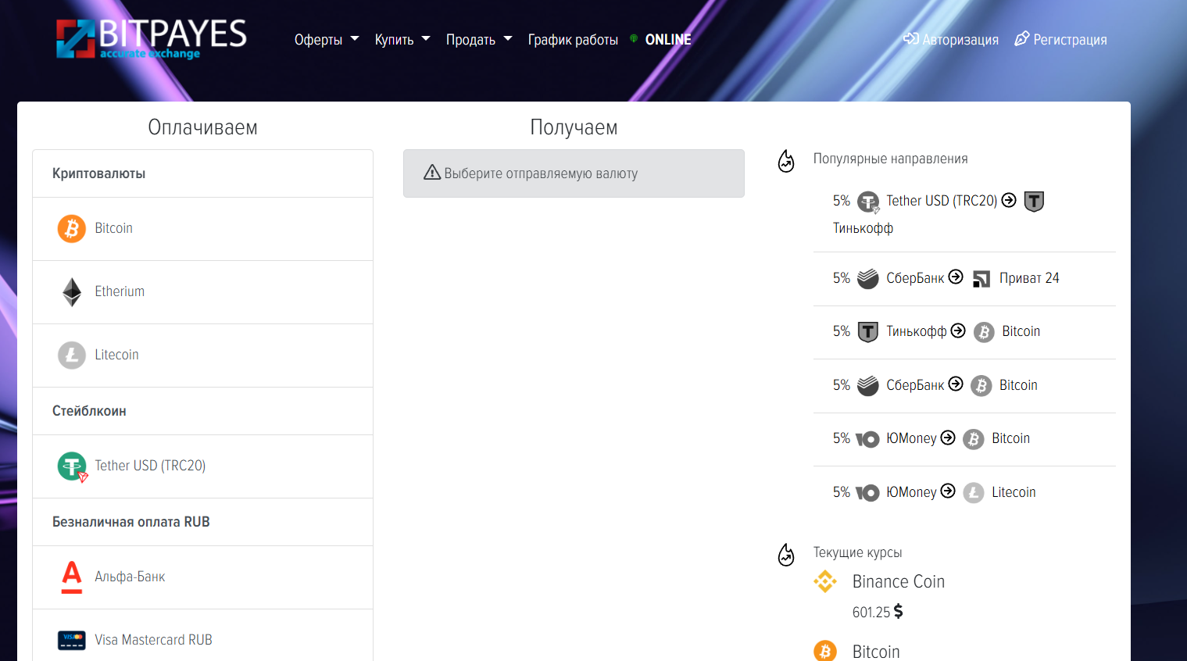
Task: Open the Продать dropdown menu
Action: click(x=479, y=40)
